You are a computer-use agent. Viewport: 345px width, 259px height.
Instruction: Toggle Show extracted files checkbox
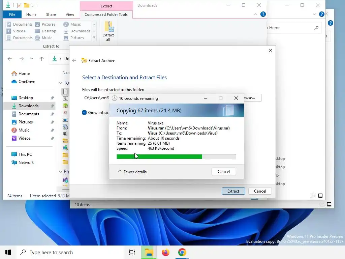coord(84,113)
